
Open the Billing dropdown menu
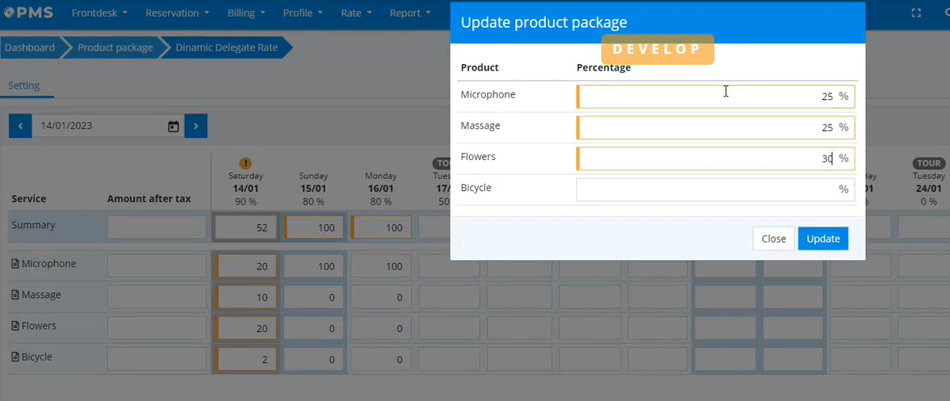(246, 13)
